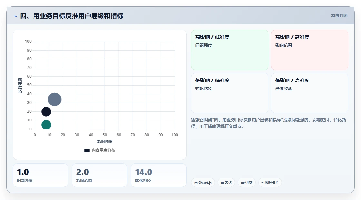Click the Chart.js tag chip

point(203,183)
